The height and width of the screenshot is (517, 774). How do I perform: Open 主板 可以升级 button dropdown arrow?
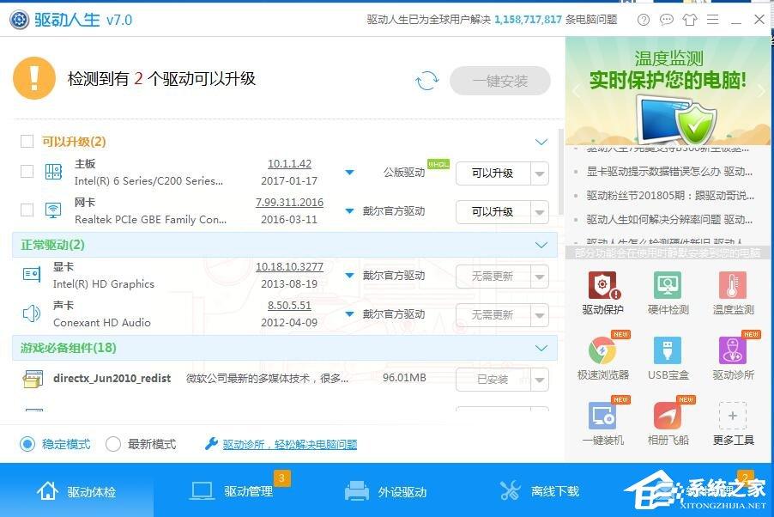540,173
